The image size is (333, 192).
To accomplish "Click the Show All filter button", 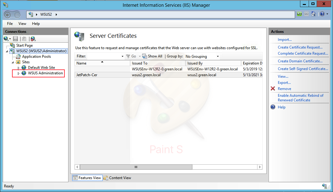I will click(152, 56).
